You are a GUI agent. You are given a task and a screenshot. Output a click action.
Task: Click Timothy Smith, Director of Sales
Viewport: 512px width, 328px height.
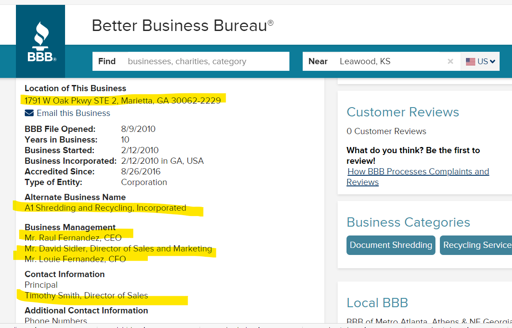point(86,295)
